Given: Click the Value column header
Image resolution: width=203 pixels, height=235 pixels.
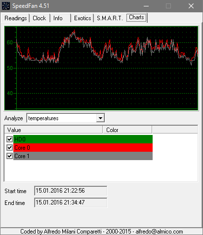Looking at the screenshot, I should [53, 130].
